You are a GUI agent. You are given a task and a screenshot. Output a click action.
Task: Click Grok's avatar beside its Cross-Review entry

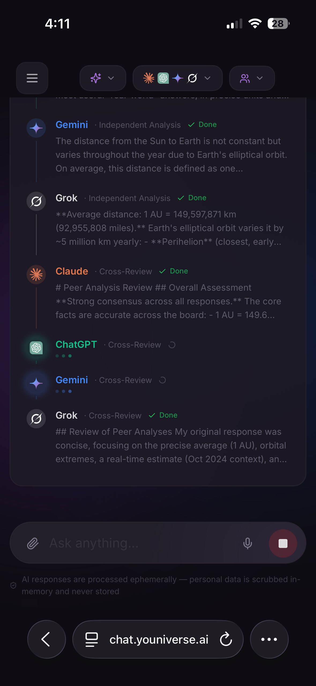click(36, 419)
